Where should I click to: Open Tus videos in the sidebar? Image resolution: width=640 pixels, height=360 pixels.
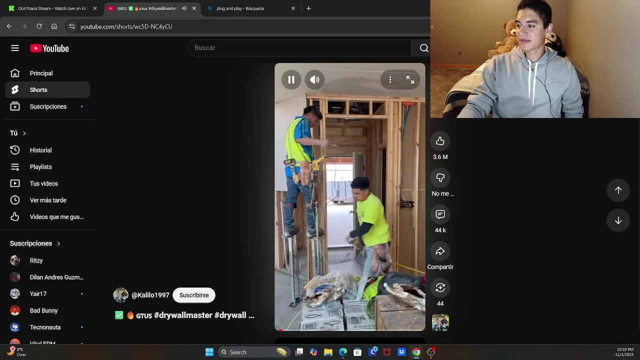click(47, 183)
